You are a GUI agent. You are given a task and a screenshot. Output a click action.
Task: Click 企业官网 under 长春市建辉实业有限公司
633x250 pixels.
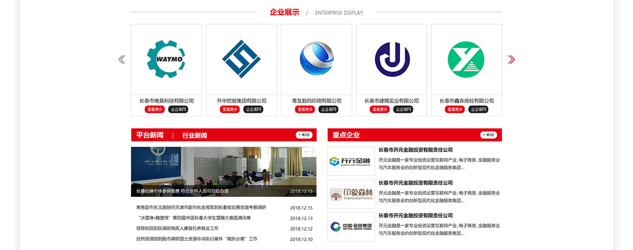pos(403,109)
